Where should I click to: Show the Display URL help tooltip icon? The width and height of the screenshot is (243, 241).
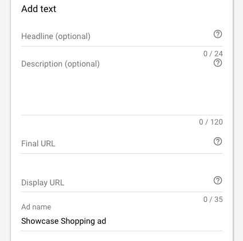coord(218,180)
